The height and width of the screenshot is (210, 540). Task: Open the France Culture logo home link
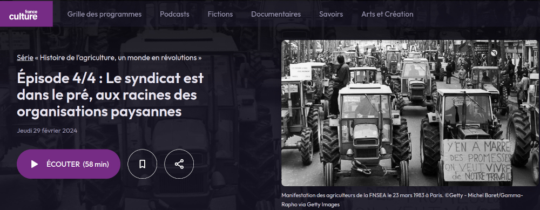(26, 14)
